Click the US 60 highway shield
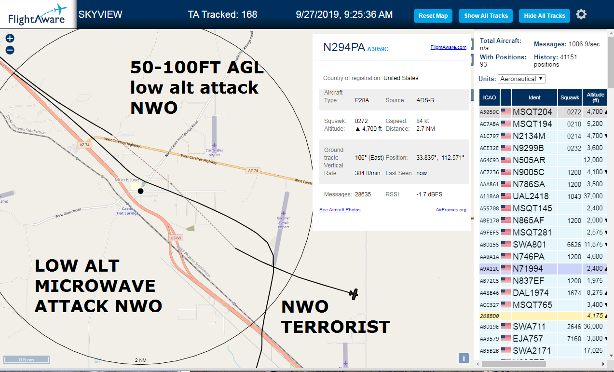Image resolution: width=614 pixels, height=372 pixels. tap(175, 238)
